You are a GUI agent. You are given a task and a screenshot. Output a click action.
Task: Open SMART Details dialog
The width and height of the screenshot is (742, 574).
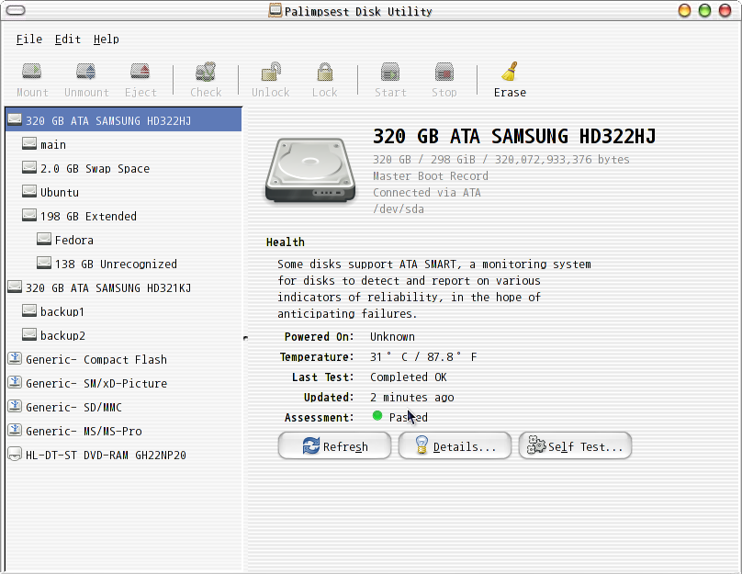(x=455, y=445)
